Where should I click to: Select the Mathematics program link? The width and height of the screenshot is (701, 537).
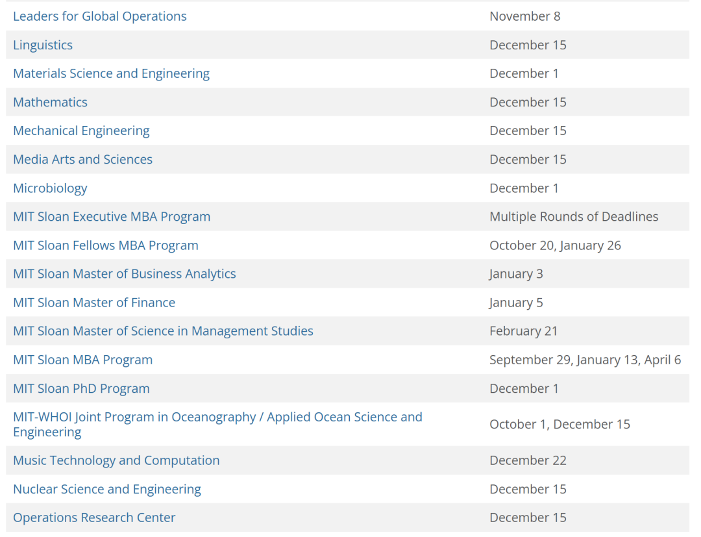tap(50, 102)
